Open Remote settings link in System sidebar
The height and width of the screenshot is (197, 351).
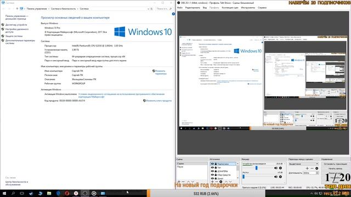coord(17,31)
